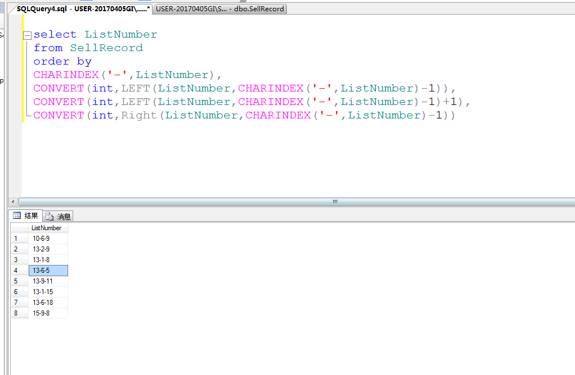The width and height of the screenshot is (575, 375).
Task: Click row header number 6
Action: (x=20, y=291)
